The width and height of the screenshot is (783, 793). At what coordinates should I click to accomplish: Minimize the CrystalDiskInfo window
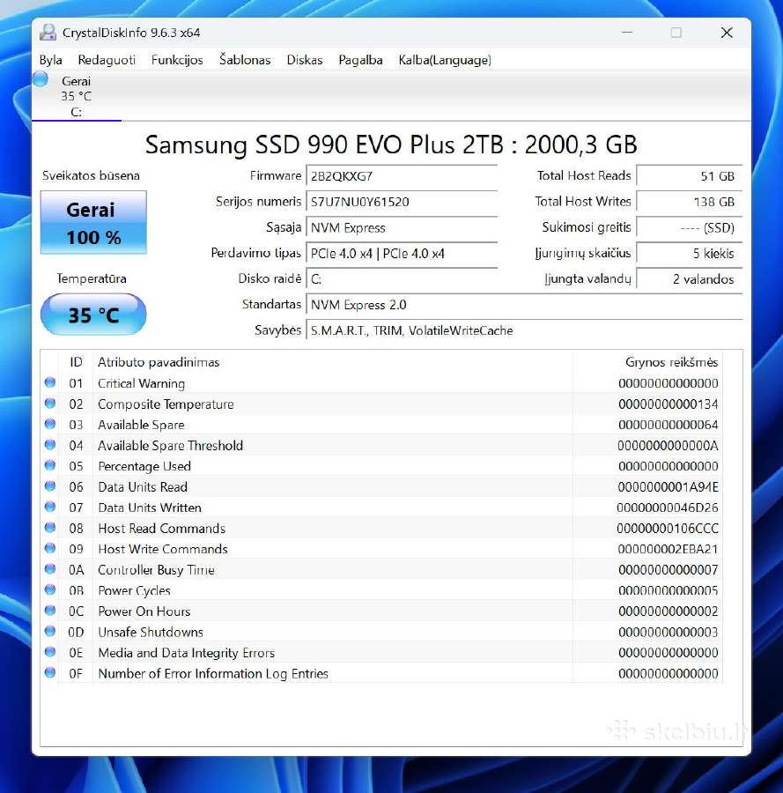627,33
